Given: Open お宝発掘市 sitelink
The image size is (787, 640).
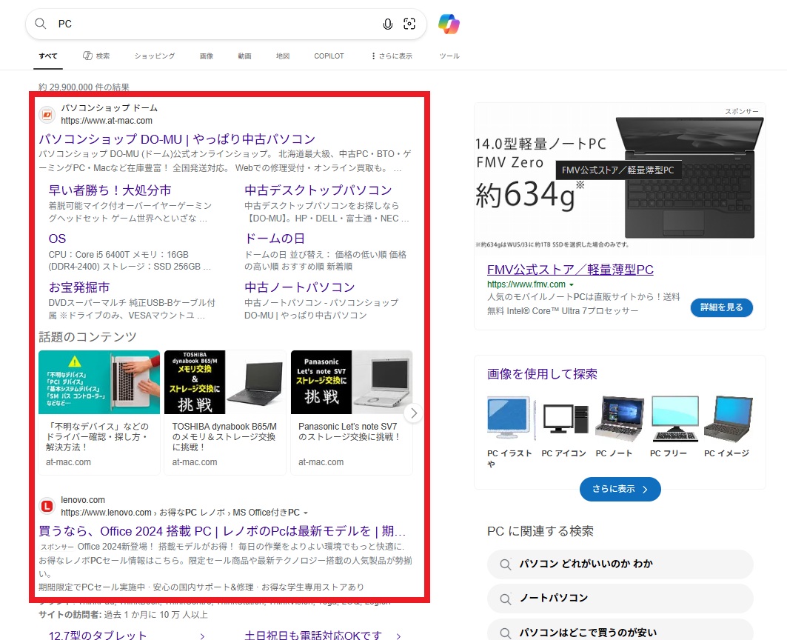Looking at the screenshot, I should coord(78,287).
